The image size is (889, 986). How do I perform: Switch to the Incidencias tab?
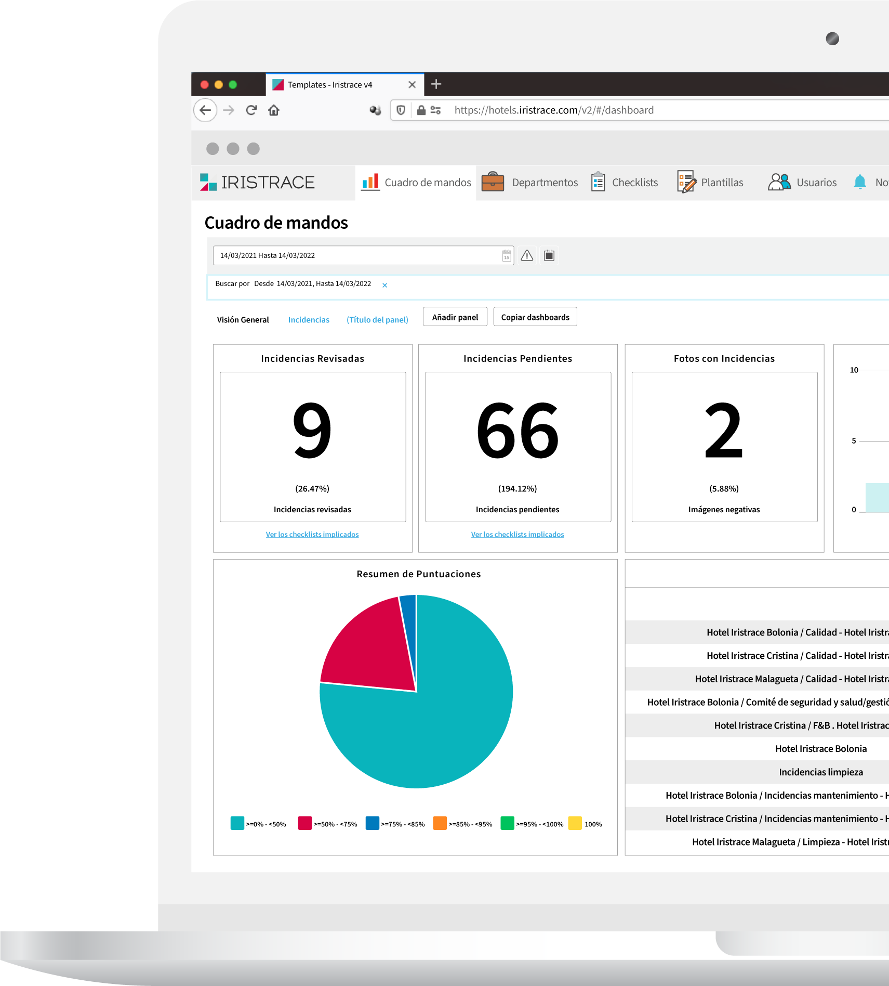click(x=309, y=320)
